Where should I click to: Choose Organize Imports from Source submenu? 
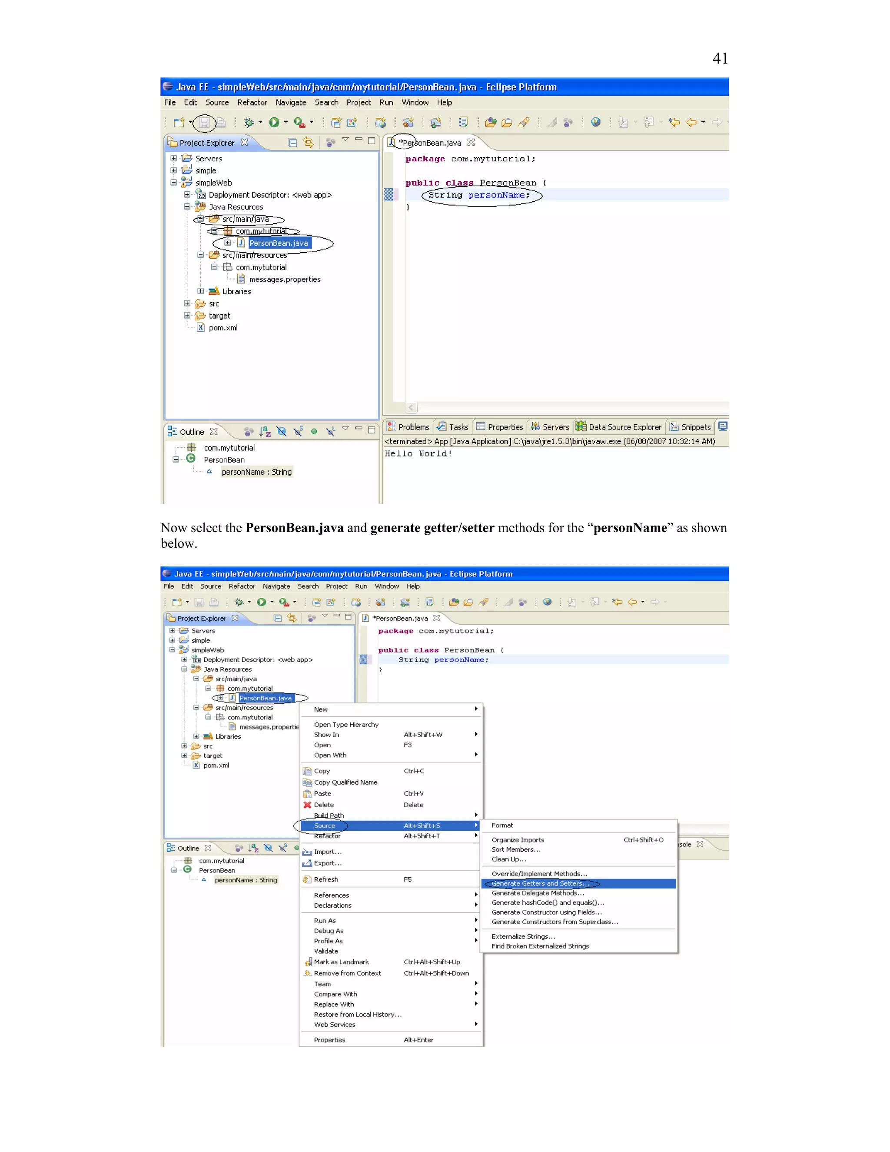(x=578, y=840)
